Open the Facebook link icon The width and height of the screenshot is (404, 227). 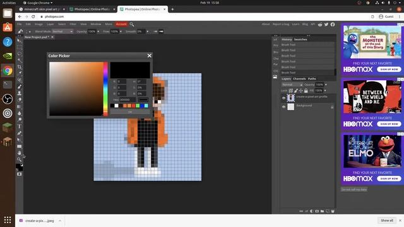click(x=333, y=24)
